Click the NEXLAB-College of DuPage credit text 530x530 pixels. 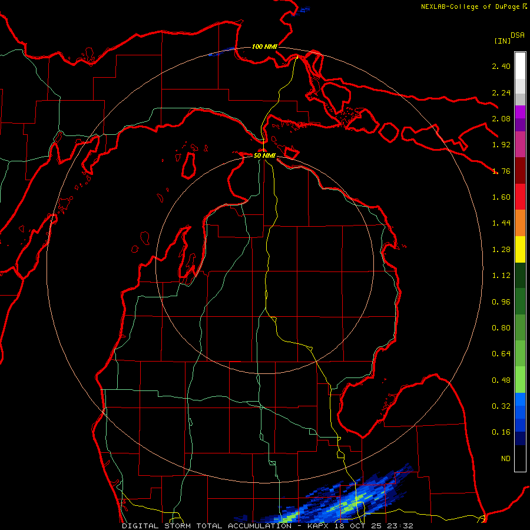470,6
